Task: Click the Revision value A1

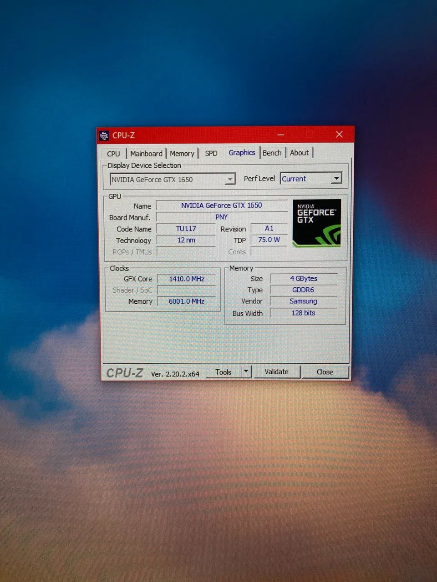Action: (x=269, y=228)
